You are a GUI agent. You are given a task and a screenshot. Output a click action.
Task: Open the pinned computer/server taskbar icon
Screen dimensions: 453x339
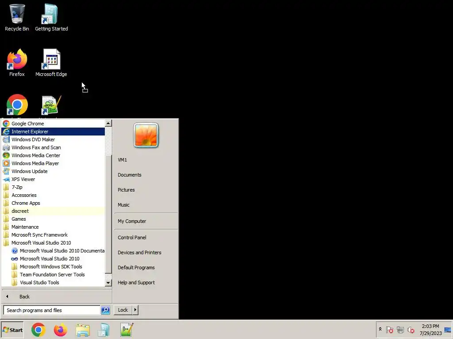click(104, 330)
